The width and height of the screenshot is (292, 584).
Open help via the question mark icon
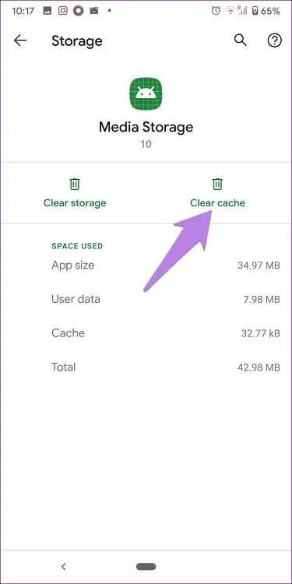point(275,40)
